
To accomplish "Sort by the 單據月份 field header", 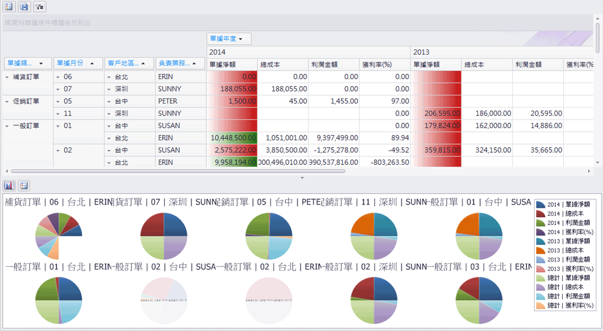I will click(x=78, y=63).
